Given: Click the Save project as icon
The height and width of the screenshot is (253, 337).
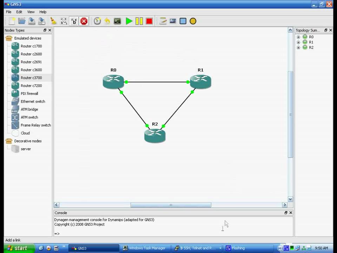Looking at the screenshot, I should point(42,21).
